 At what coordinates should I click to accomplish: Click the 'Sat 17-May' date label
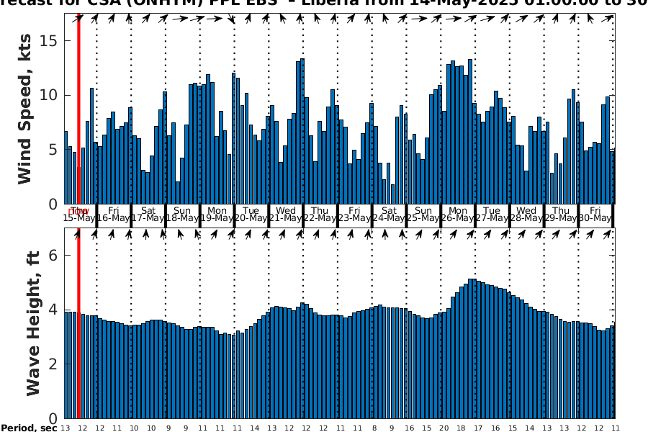point(148,214)
